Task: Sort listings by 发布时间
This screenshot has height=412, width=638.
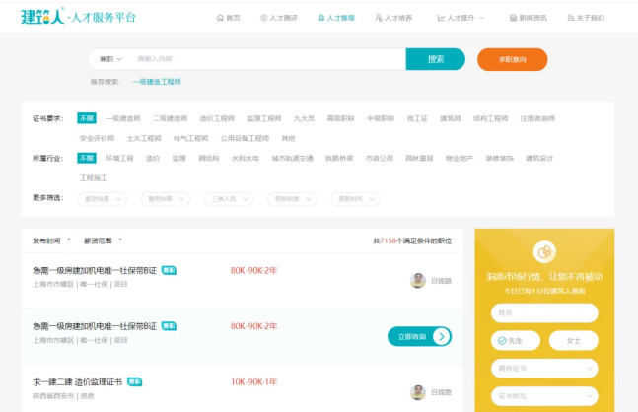Action: click(49, 240)
